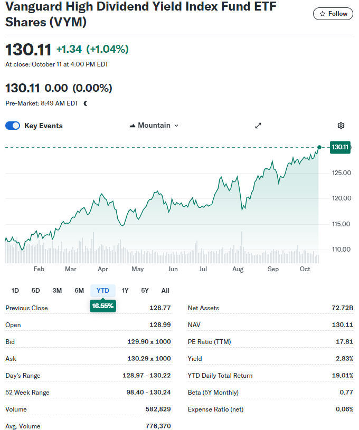Select the 1D time range
Image resolution: width=359 pixels, height=430 pixels.
coord(15,290)
